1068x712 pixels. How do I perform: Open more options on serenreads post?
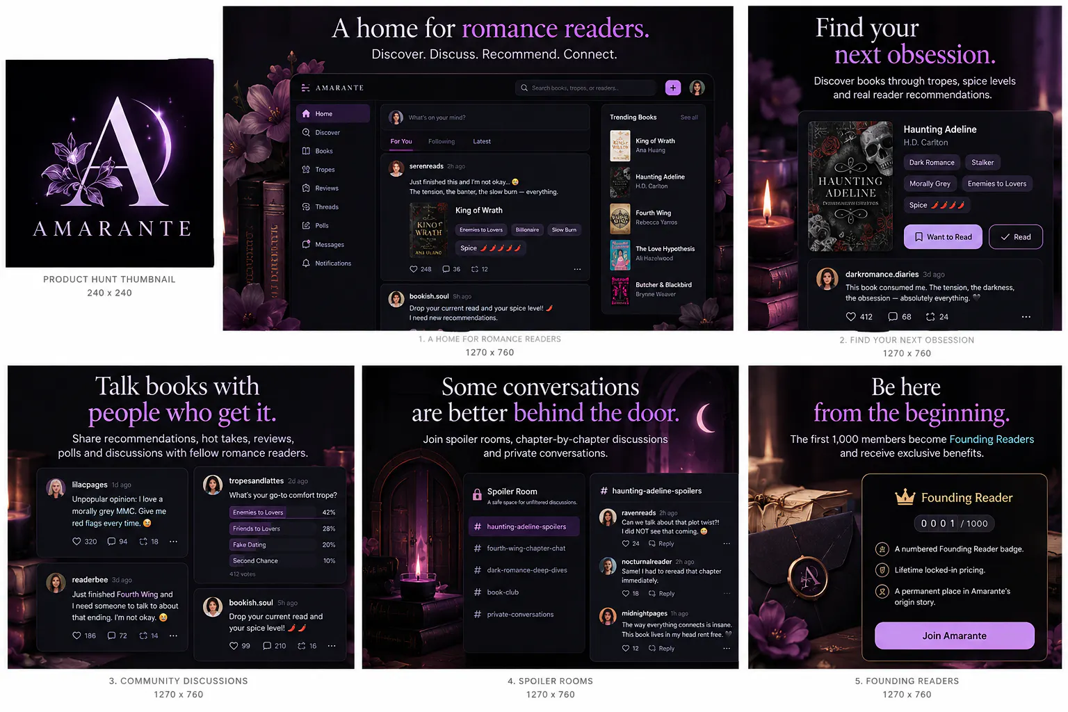[x=577, y=269]
